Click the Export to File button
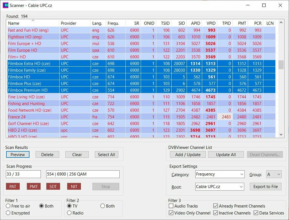 [265, 187]
